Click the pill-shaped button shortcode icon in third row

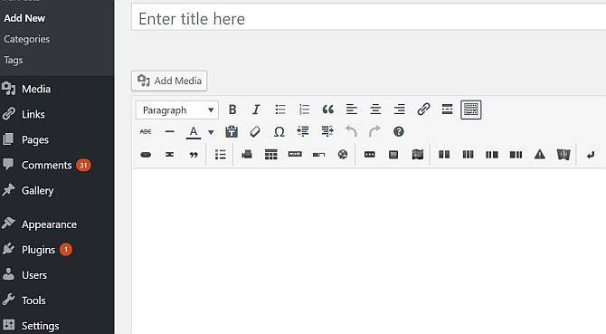click(146, 155)
